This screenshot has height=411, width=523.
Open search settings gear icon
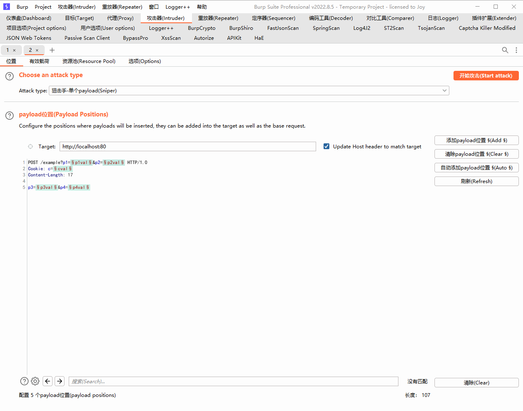35,381
